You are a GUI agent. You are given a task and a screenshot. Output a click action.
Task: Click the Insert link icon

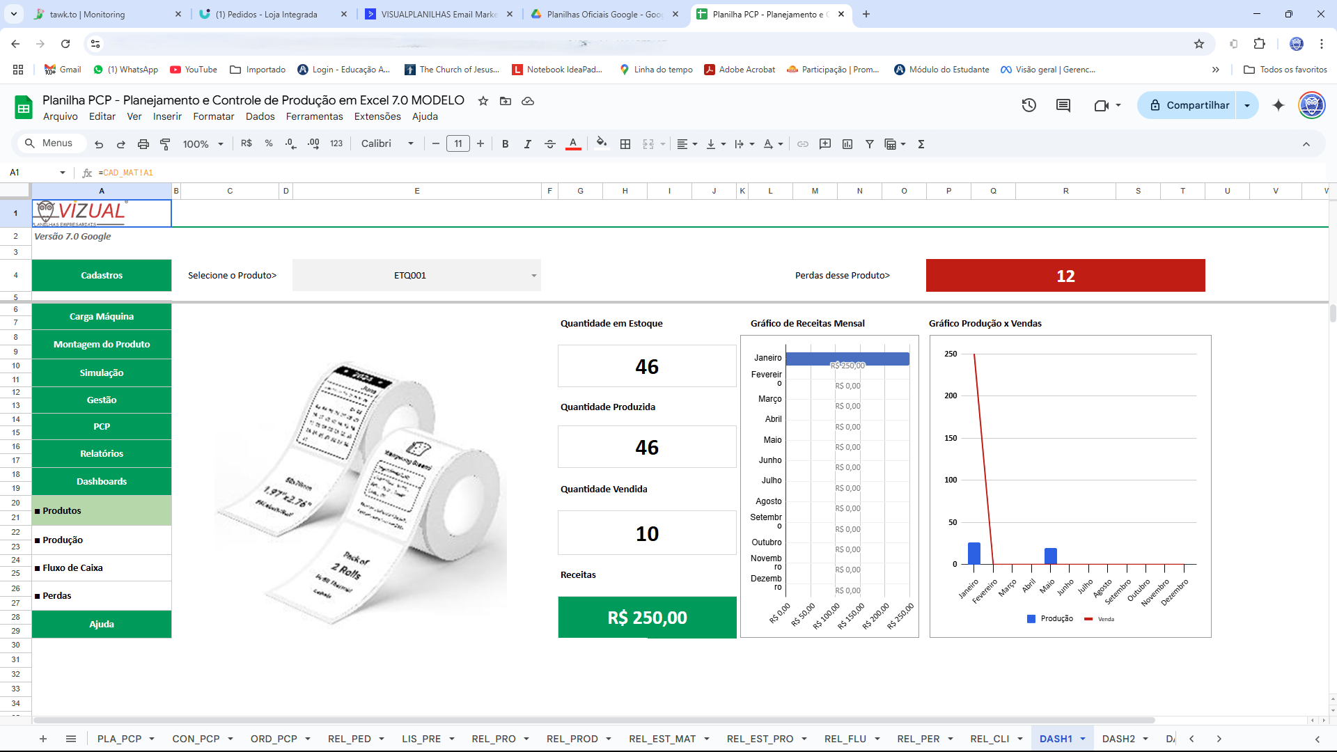pyautogui.click(x=803, y=144)
